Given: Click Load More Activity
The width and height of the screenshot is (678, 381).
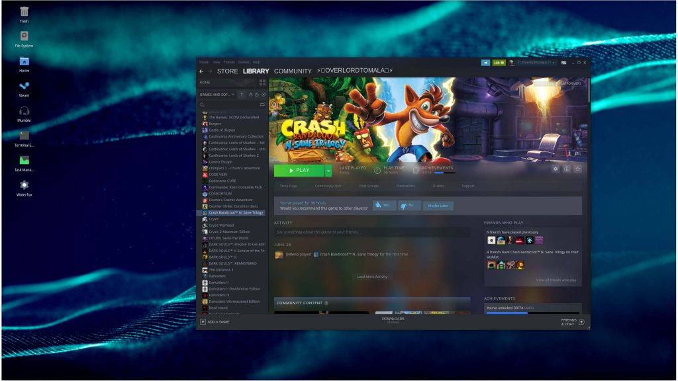Looking at the screenshot, I should 371,276.
